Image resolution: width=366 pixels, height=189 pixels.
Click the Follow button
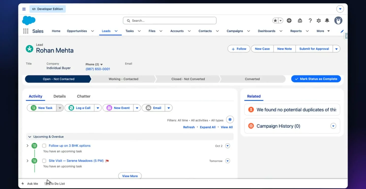pyautogui.click(x=239, y=49)
